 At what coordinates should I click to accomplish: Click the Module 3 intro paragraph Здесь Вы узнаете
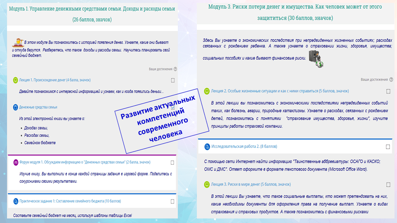click(297, 49)
